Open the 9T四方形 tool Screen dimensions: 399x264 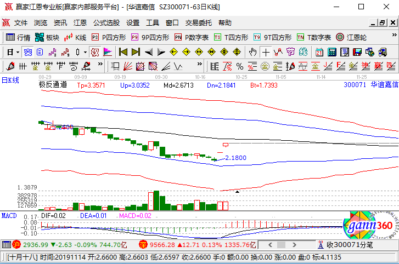pos(273,37)
